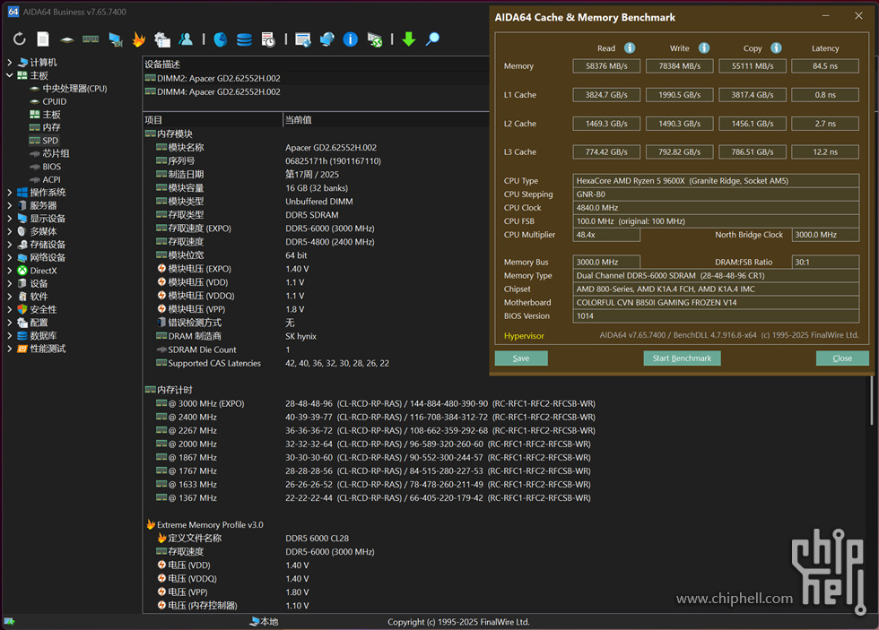Image resolution: width=879 pixels, height=630 pixels.
Task: Launch the flame stability test icon
Action: click(138, 39)
